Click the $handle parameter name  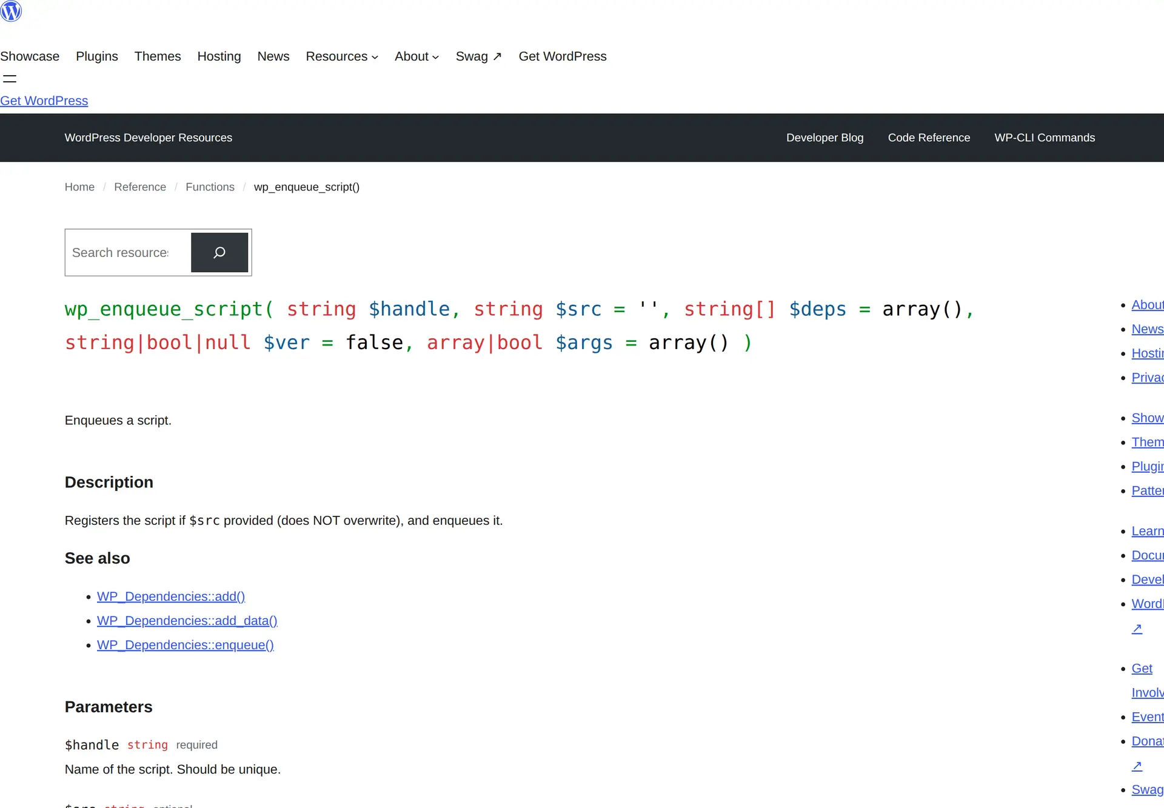click(x=92, y=745)
